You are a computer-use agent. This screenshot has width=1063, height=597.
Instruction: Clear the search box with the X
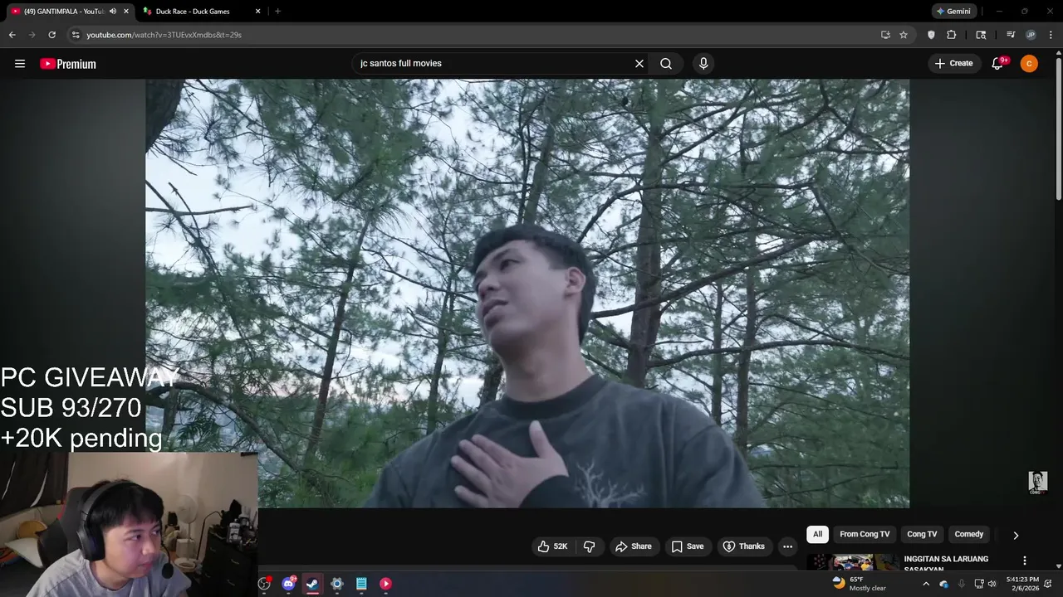(x=639, y=64)
